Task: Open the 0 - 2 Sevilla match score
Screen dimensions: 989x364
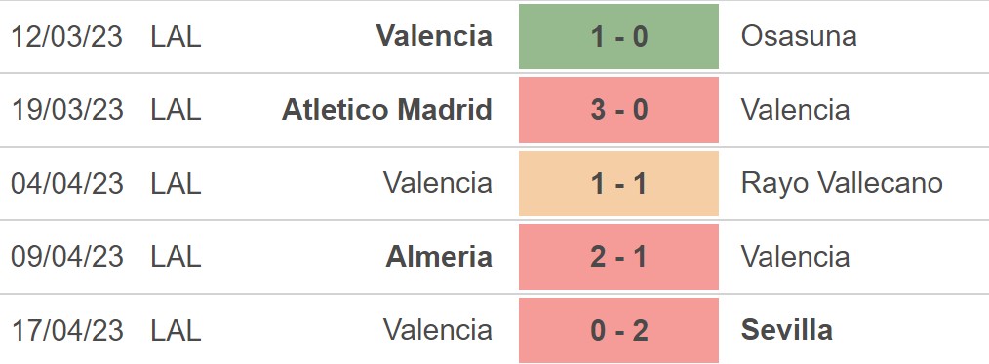Action: pos(618,330)
